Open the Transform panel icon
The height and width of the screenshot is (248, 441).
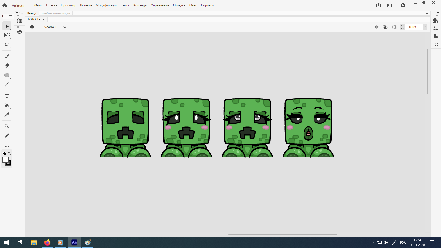[x=435, y=44]
